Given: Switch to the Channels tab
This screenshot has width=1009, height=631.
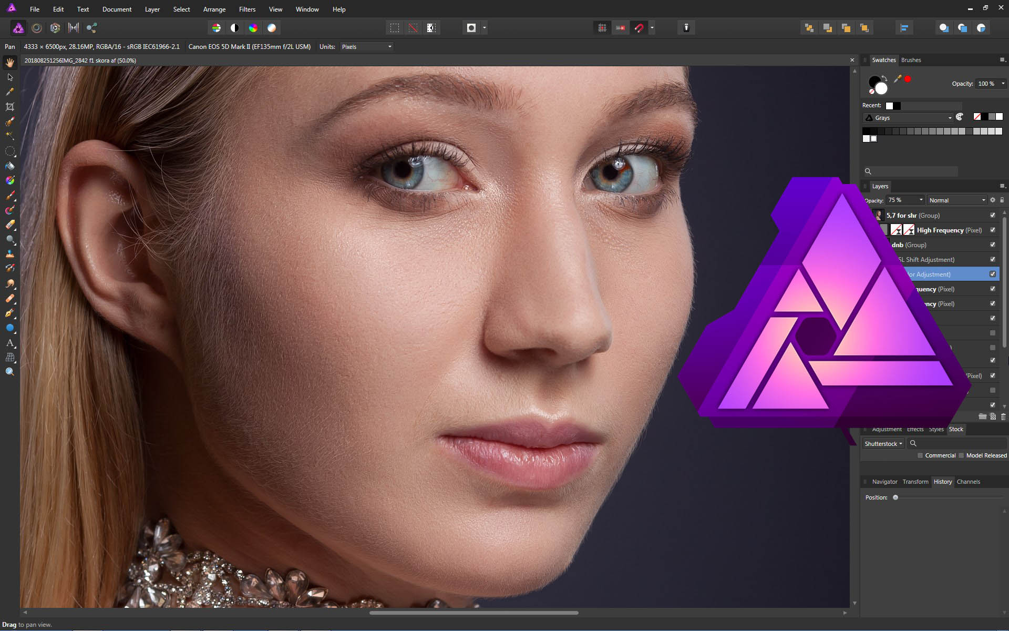Looking at the screenshot, I should click(969, 482).
